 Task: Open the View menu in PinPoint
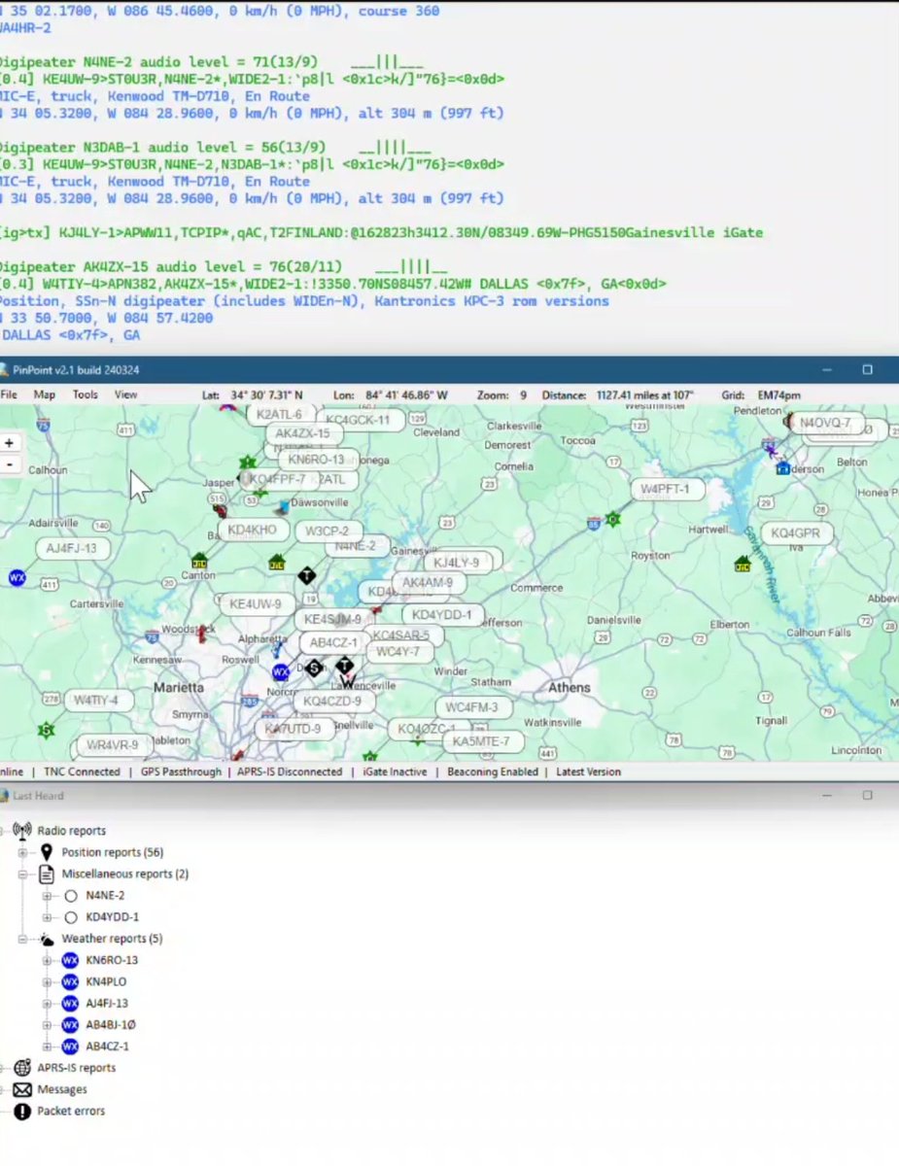click(x=126, y=394)
